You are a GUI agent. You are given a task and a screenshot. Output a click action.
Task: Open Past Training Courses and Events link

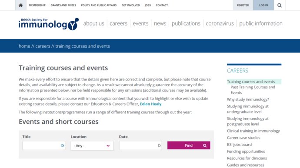[253, 90]
